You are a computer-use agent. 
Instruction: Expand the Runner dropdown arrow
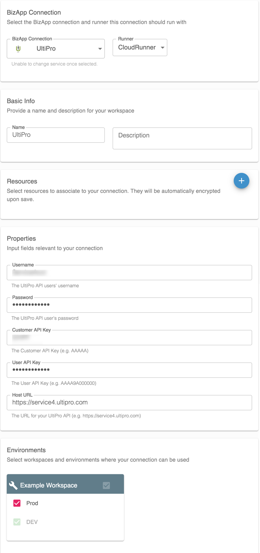pyautogui.click(x=163, y=48)
